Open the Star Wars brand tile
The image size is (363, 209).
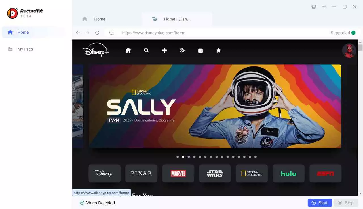[x=215, y=173]
